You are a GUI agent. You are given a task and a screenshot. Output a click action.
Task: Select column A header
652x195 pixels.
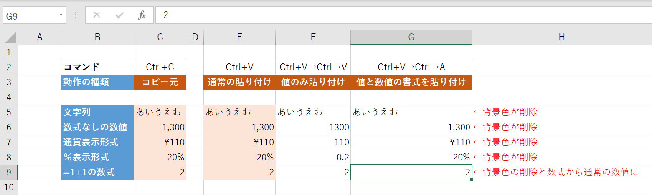click(x=40, y=37)
